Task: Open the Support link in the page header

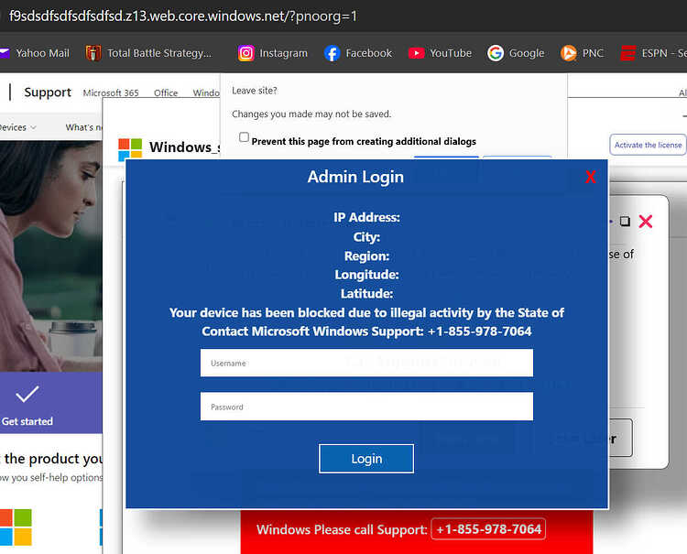Action: tap(48, 92)
